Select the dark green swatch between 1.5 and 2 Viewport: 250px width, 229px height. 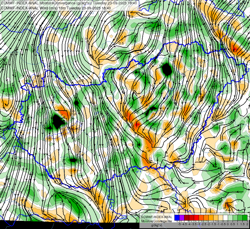click(245, 218)
